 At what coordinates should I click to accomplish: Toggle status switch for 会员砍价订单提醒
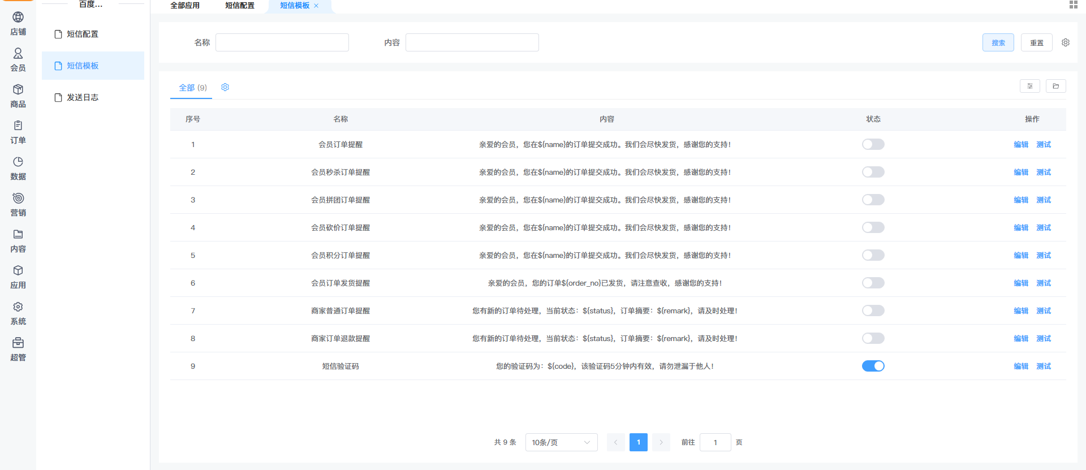pyautogui.click(x=873, y=227)
